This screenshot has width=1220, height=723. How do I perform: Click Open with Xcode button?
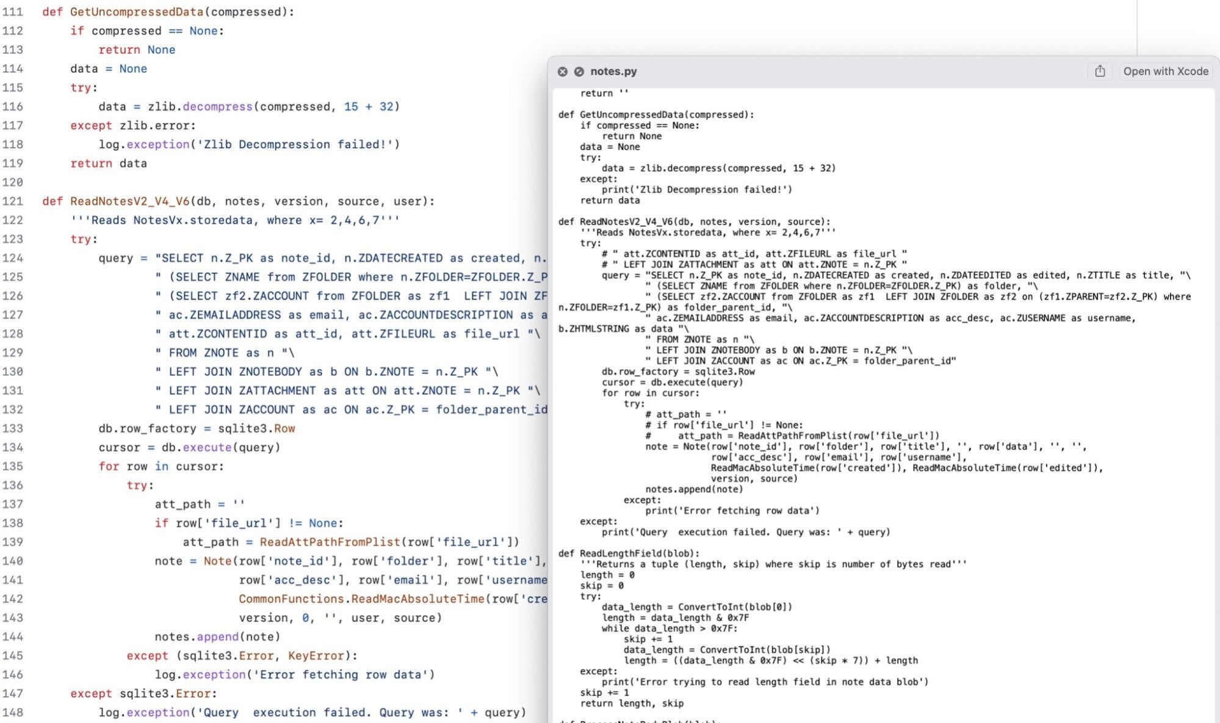1166,71
